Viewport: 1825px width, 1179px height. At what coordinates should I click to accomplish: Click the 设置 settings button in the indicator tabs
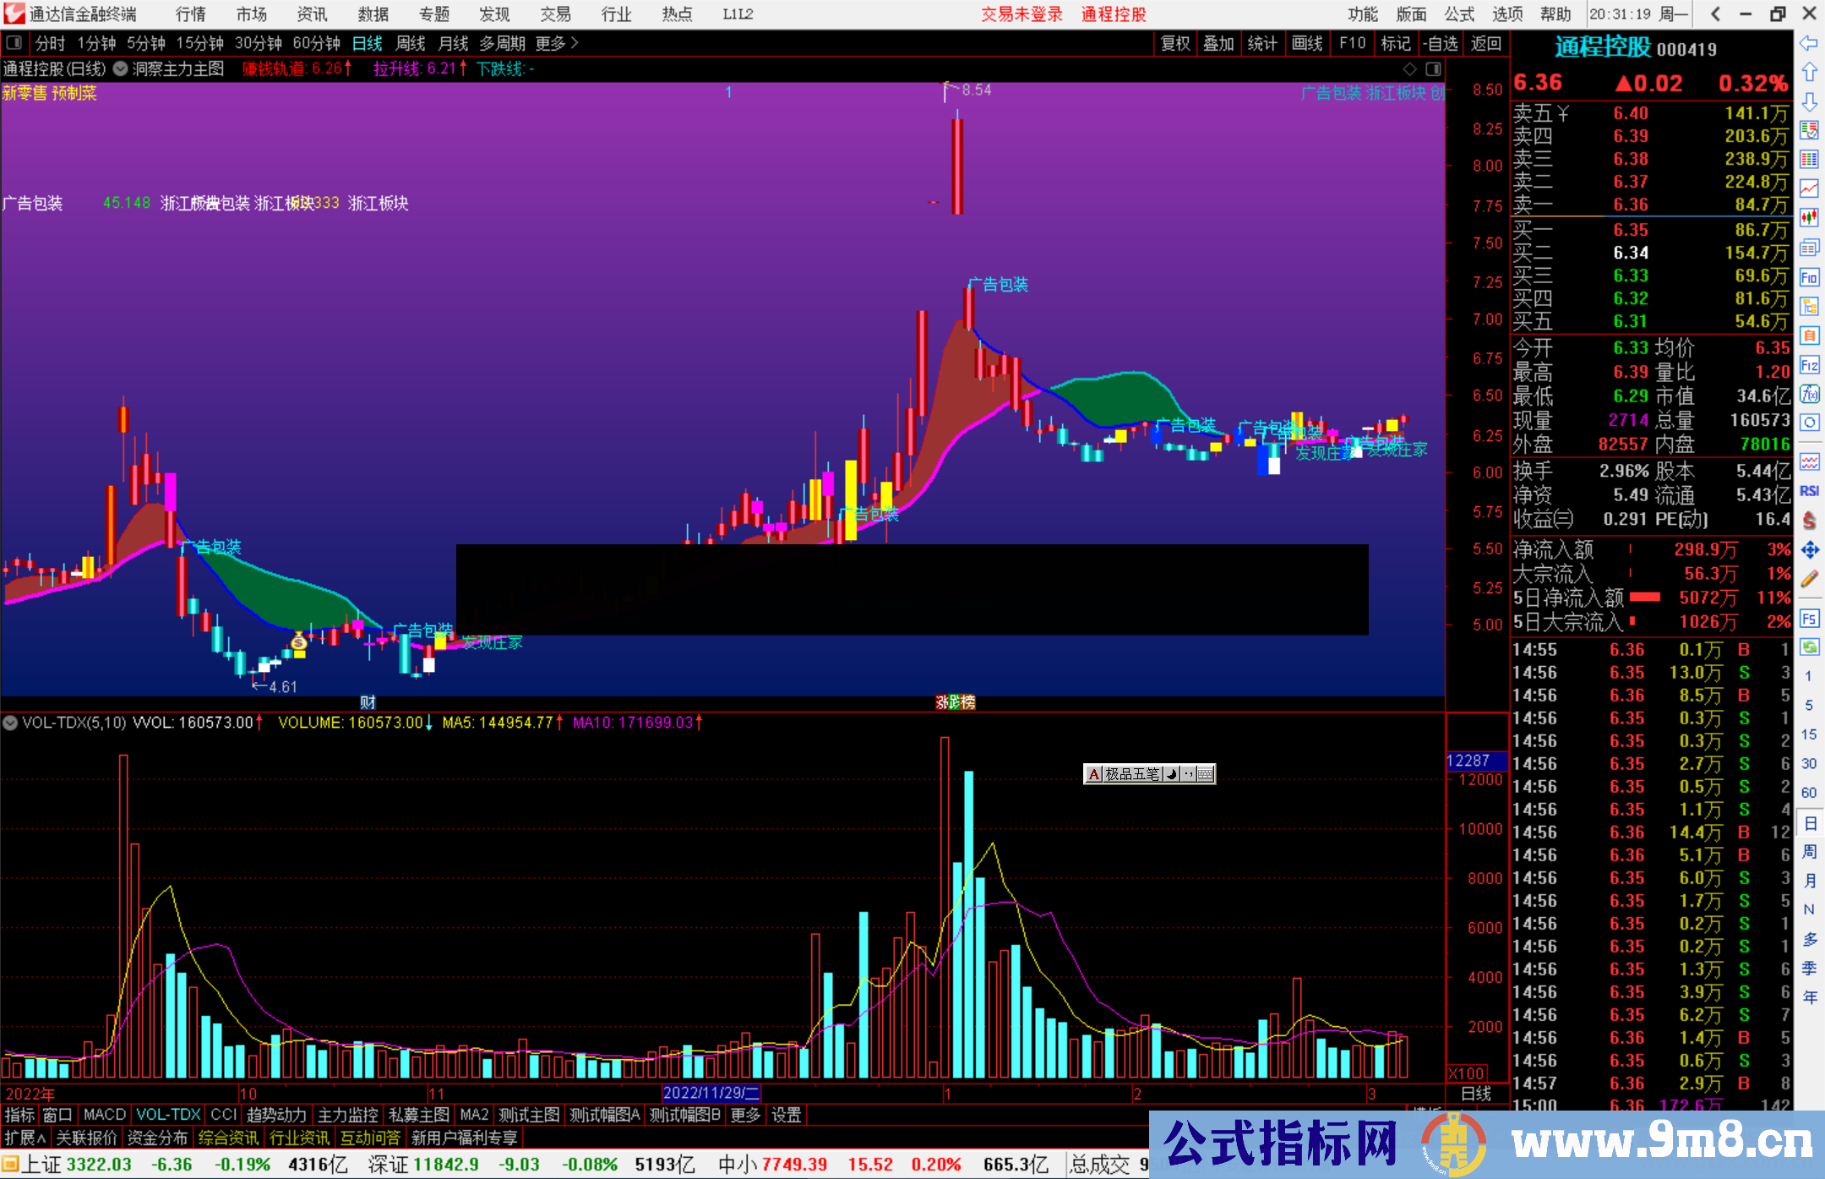[x=786, y=1115]
